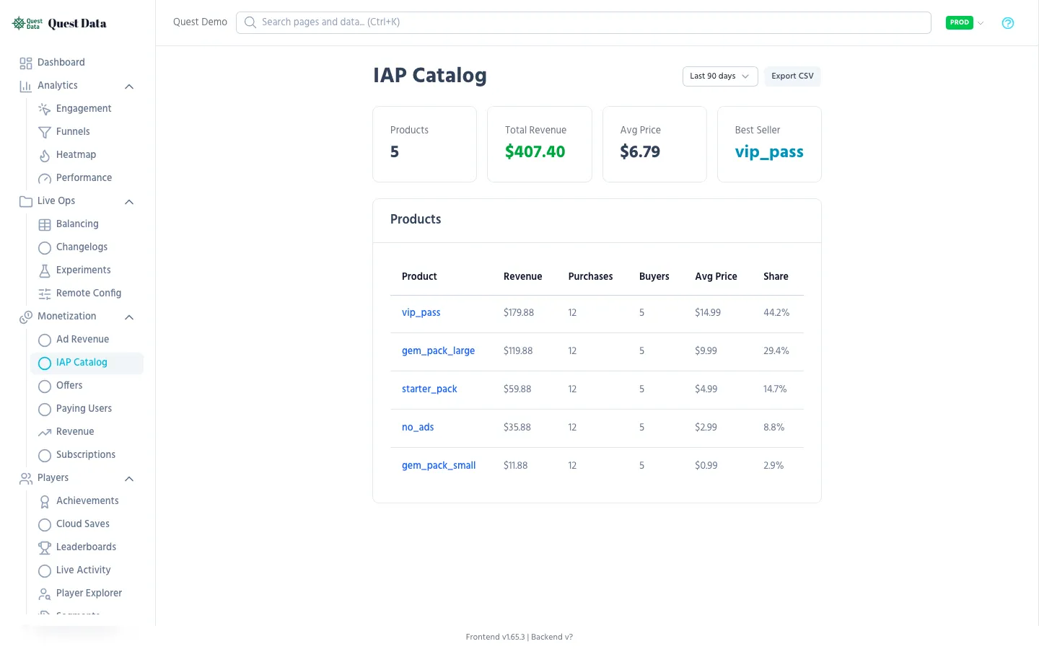Click the Players people icon

[26, 478]
